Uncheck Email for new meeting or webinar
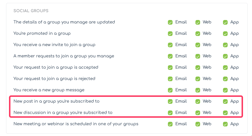 [x=170, y=124]
